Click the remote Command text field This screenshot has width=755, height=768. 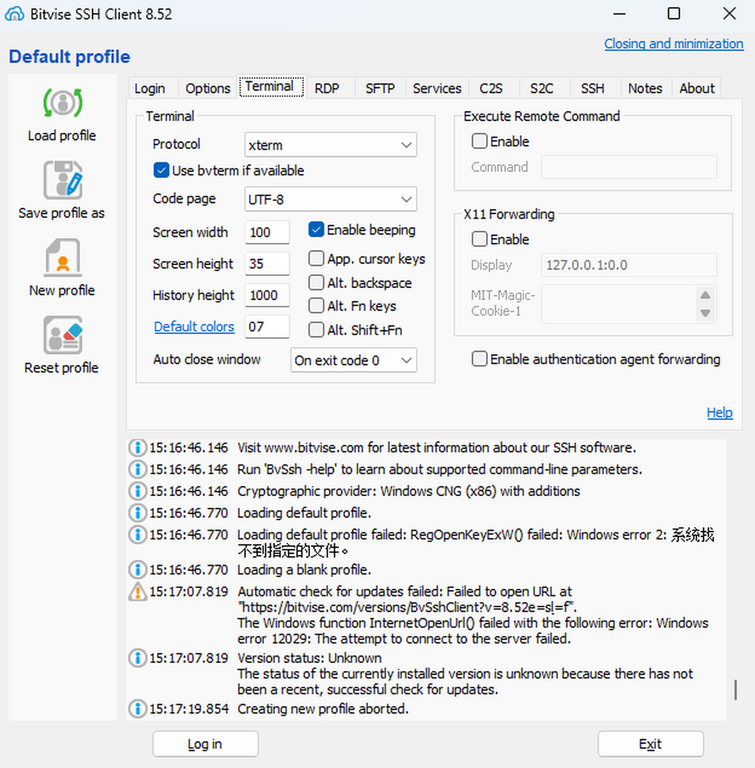coord(629,167)
